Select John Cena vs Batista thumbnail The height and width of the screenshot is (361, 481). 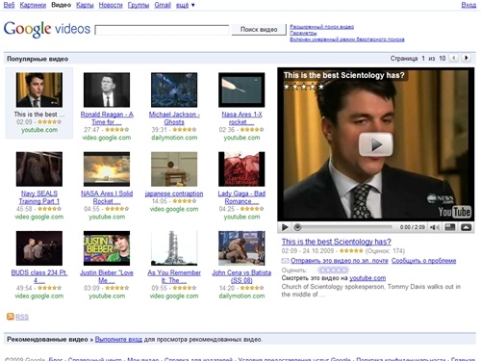(x=241, y=248)
